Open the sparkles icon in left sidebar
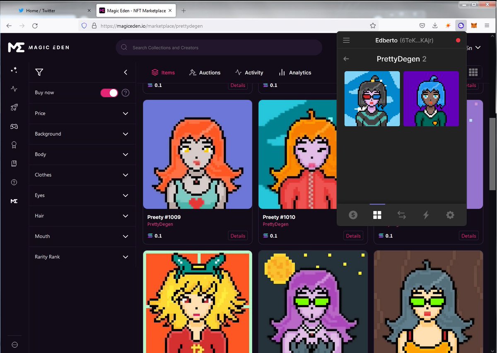Image resolution: width=497 pixels, height=353 pixels. point(14,70)
